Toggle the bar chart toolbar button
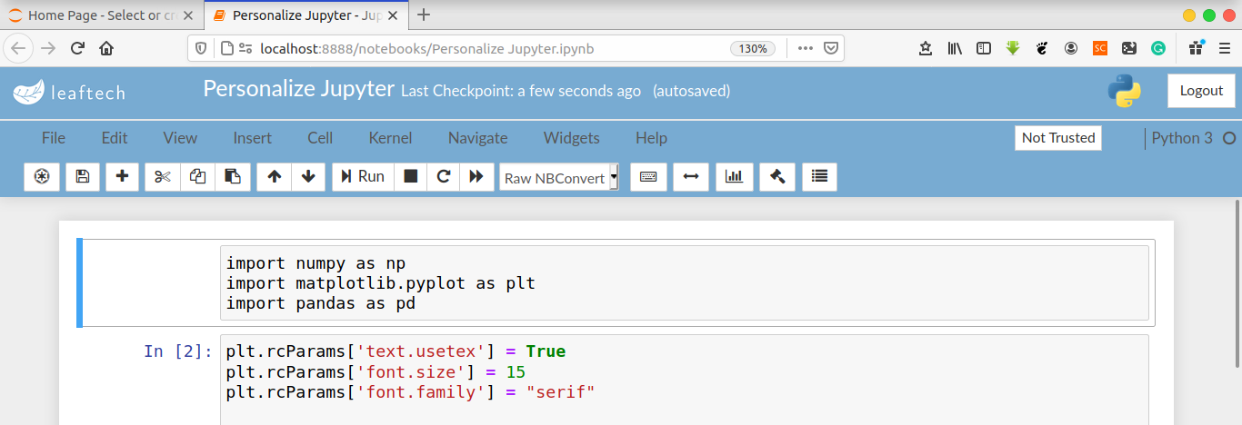Viewport: 1242px width, 425px height. point(734,177)
